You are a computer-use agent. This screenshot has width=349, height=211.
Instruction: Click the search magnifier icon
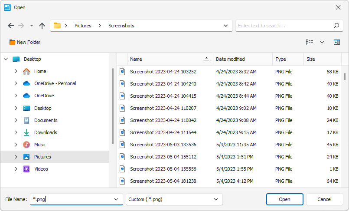[x=336, y=26]
